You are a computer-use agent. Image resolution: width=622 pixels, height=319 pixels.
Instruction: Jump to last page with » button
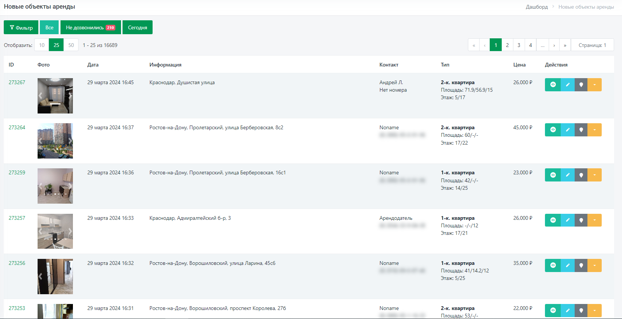coord(565,45)
